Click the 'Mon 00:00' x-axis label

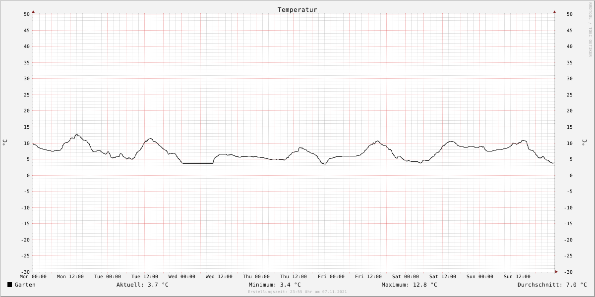pyautogui.click(x=33, y=277)
